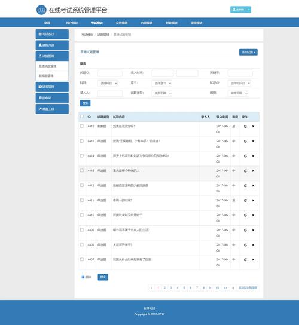Remove row 4408 with its X icon
299x325 pixels.
pos(253,245)
